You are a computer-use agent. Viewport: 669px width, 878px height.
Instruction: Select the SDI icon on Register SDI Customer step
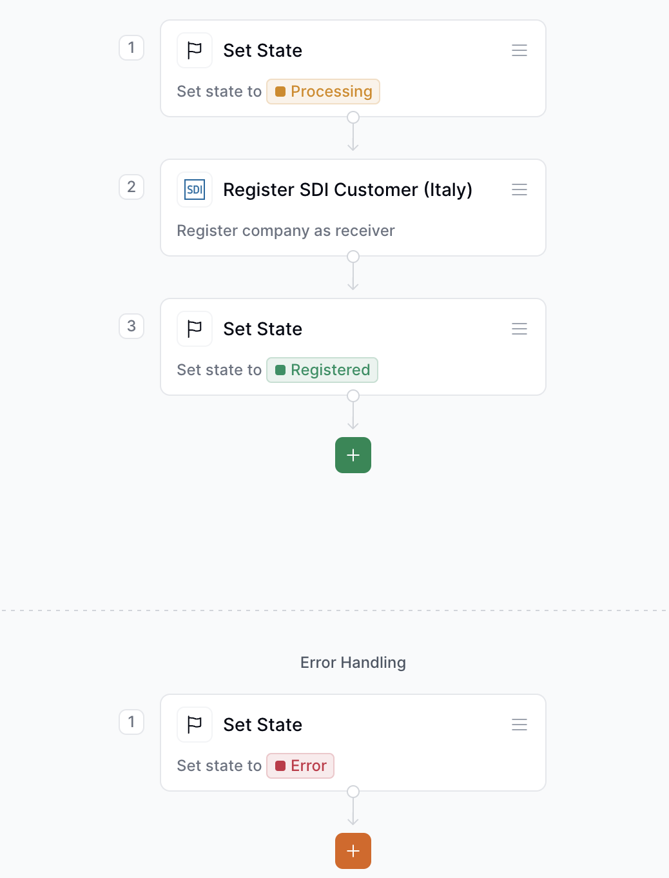pyautogui.click(x=194, y=189)
